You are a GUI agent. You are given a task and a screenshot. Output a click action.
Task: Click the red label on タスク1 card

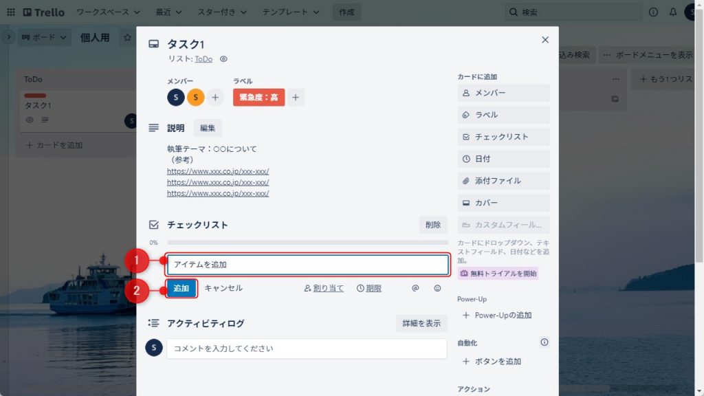pos(35,96)
